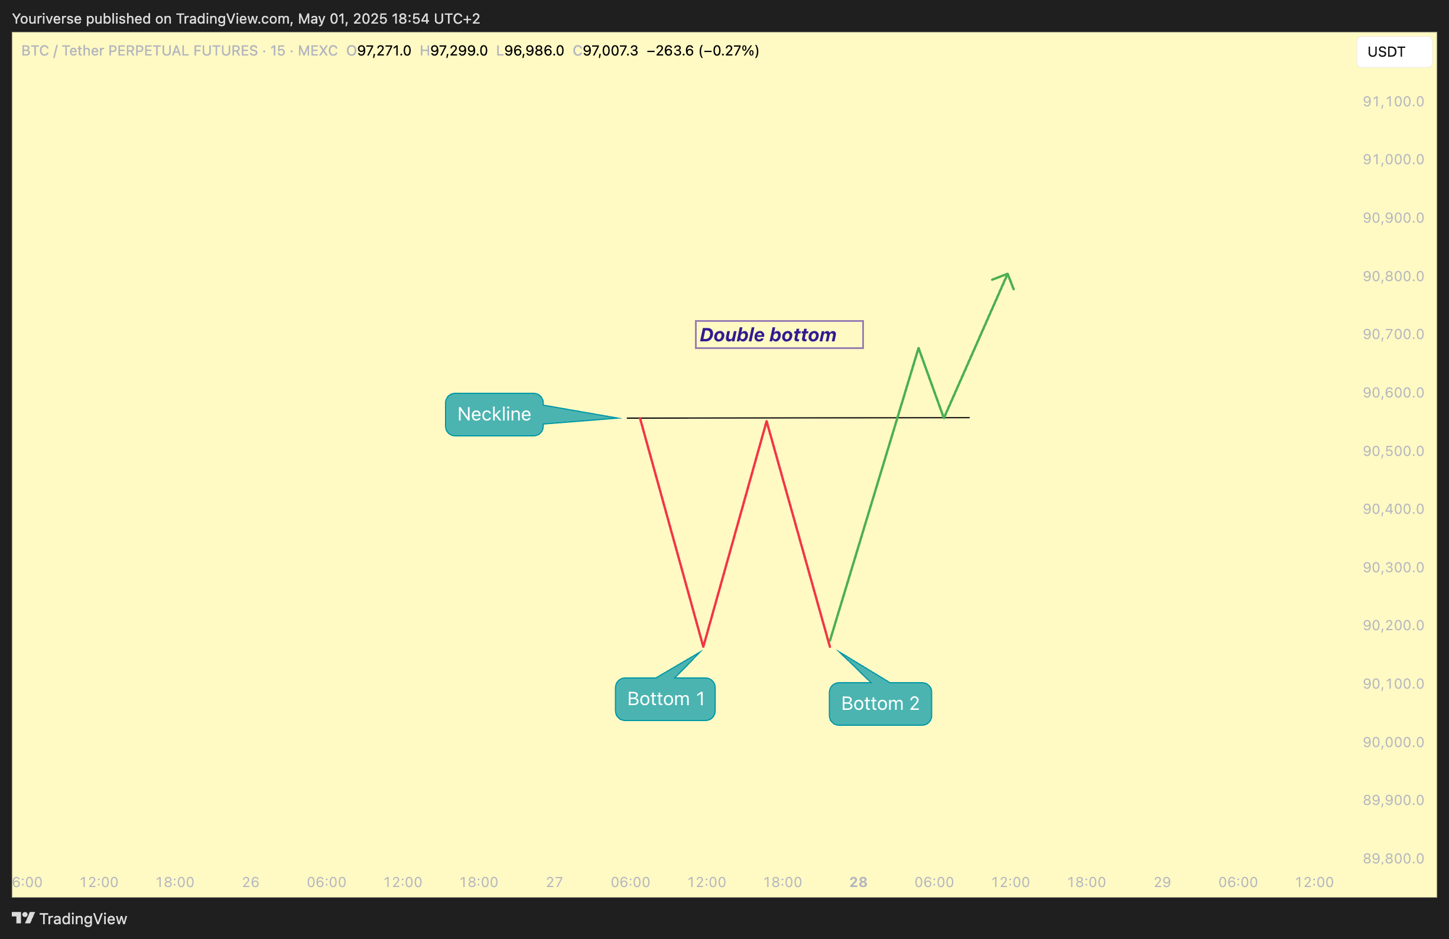Click the Neckline callout label
1449x939 pixels.
pos(494,415)
